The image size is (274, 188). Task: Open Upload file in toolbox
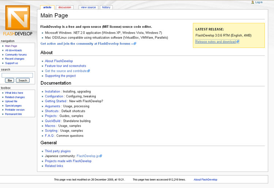pos(11,101)
